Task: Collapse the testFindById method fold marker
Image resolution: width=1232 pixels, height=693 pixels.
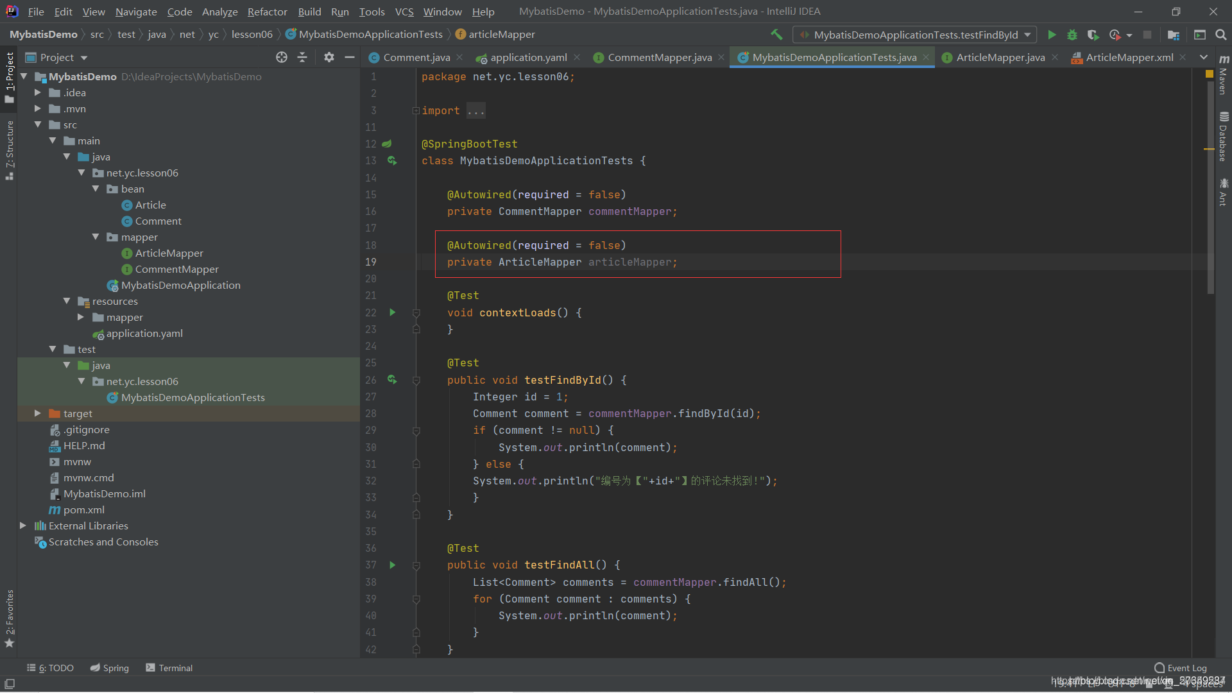Action: [x=416, y=380]
